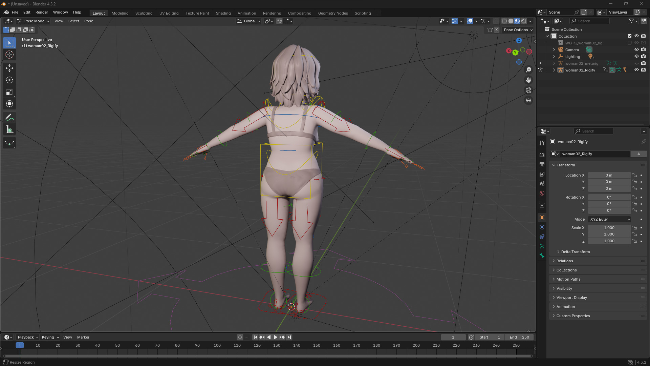Click the Location X value field
This screenshot has height=366, width=650.
point(609,175)
